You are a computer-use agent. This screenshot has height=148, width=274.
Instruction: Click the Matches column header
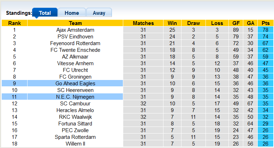click(143, 23)
